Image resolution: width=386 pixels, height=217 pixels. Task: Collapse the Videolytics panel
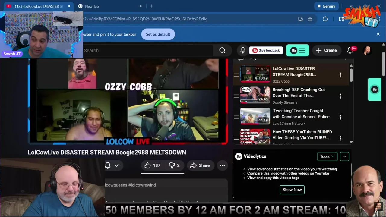coord(344,156)
